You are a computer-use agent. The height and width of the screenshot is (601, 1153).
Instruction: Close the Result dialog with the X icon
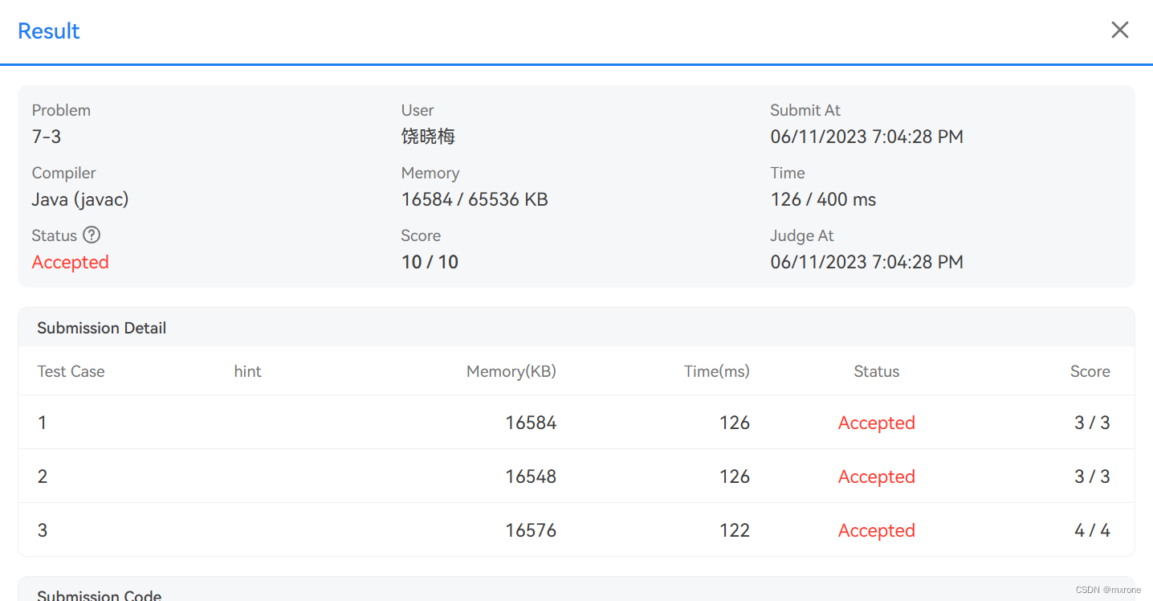1119,30
